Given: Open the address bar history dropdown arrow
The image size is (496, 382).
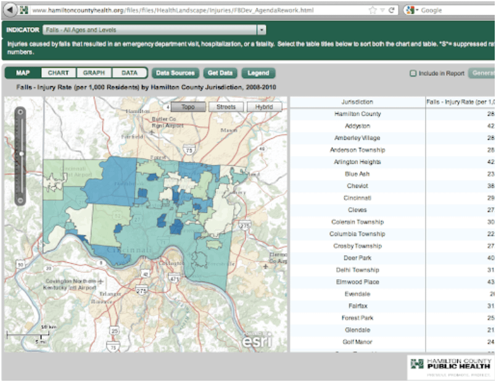Looking at the screenshot, I should click(382, 10).
